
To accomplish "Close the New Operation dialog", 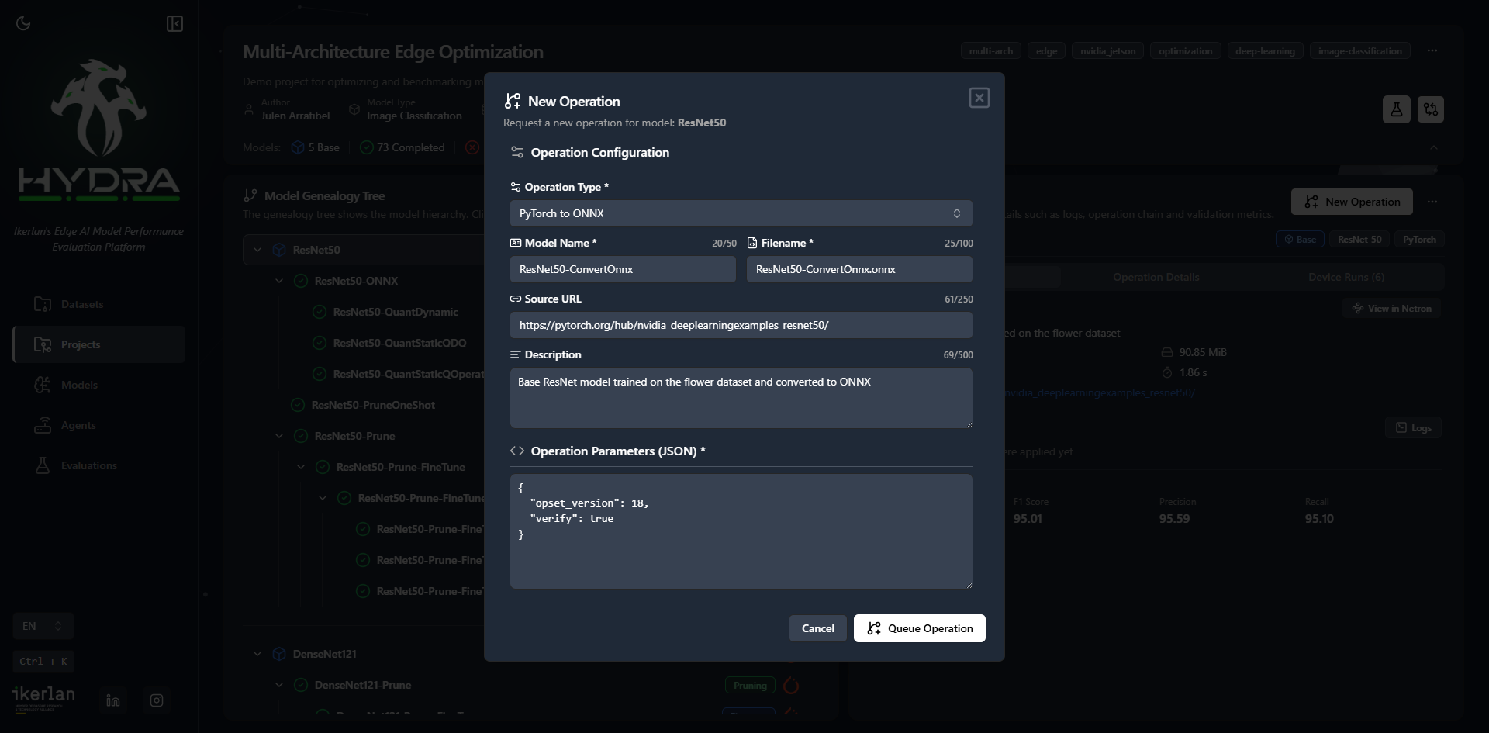I will pos(979,98).
